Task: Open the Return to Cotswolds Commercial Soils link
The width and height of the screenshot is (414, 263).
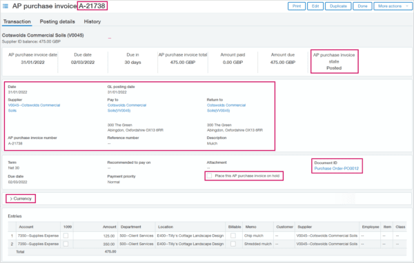Action: click(x=226, y=108)
